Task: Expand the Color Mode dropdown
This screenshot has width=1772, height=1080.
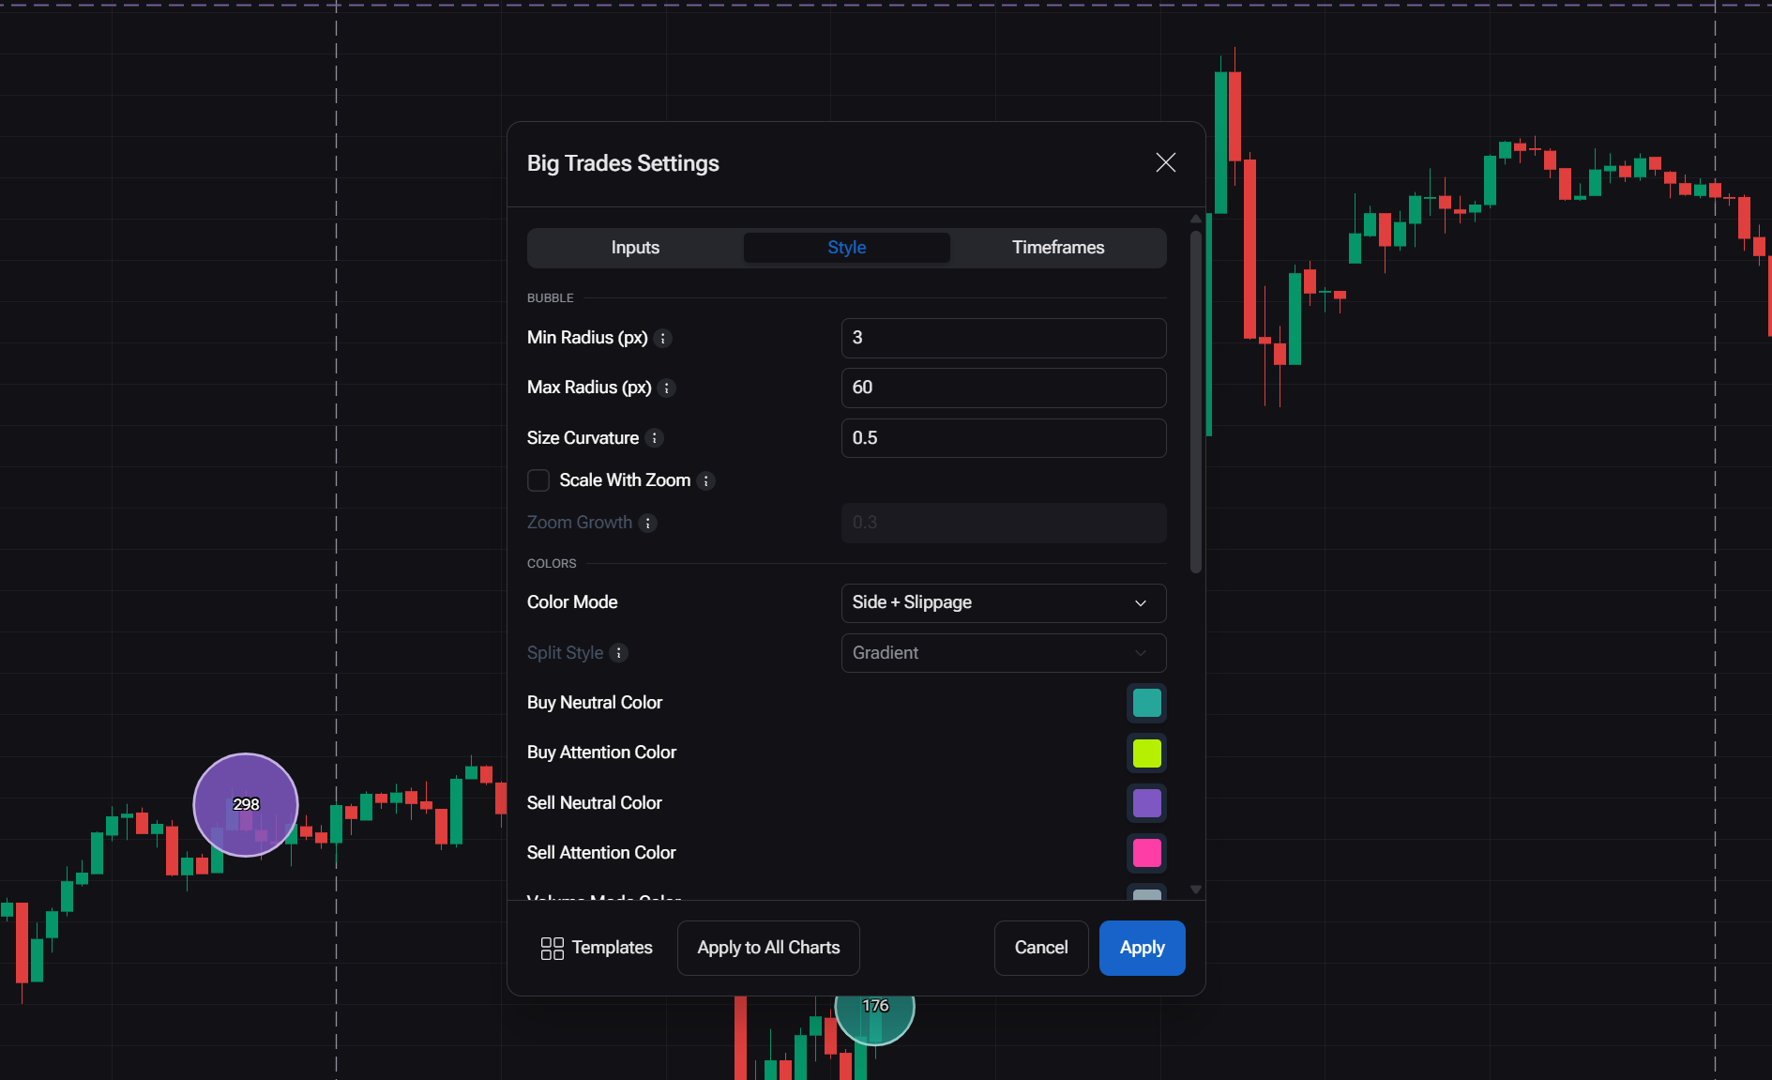Action: pyautogui.click(x=1004, y=602)
